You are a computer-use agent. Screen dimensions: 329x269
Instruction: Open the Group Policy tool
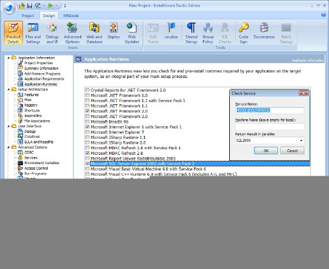(x=208, y=32)
